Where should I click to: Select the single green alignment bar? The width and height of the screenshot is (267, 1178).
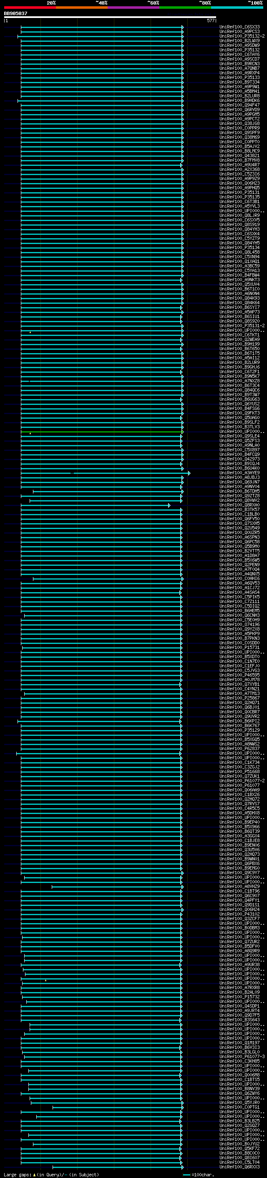point(102,432)
